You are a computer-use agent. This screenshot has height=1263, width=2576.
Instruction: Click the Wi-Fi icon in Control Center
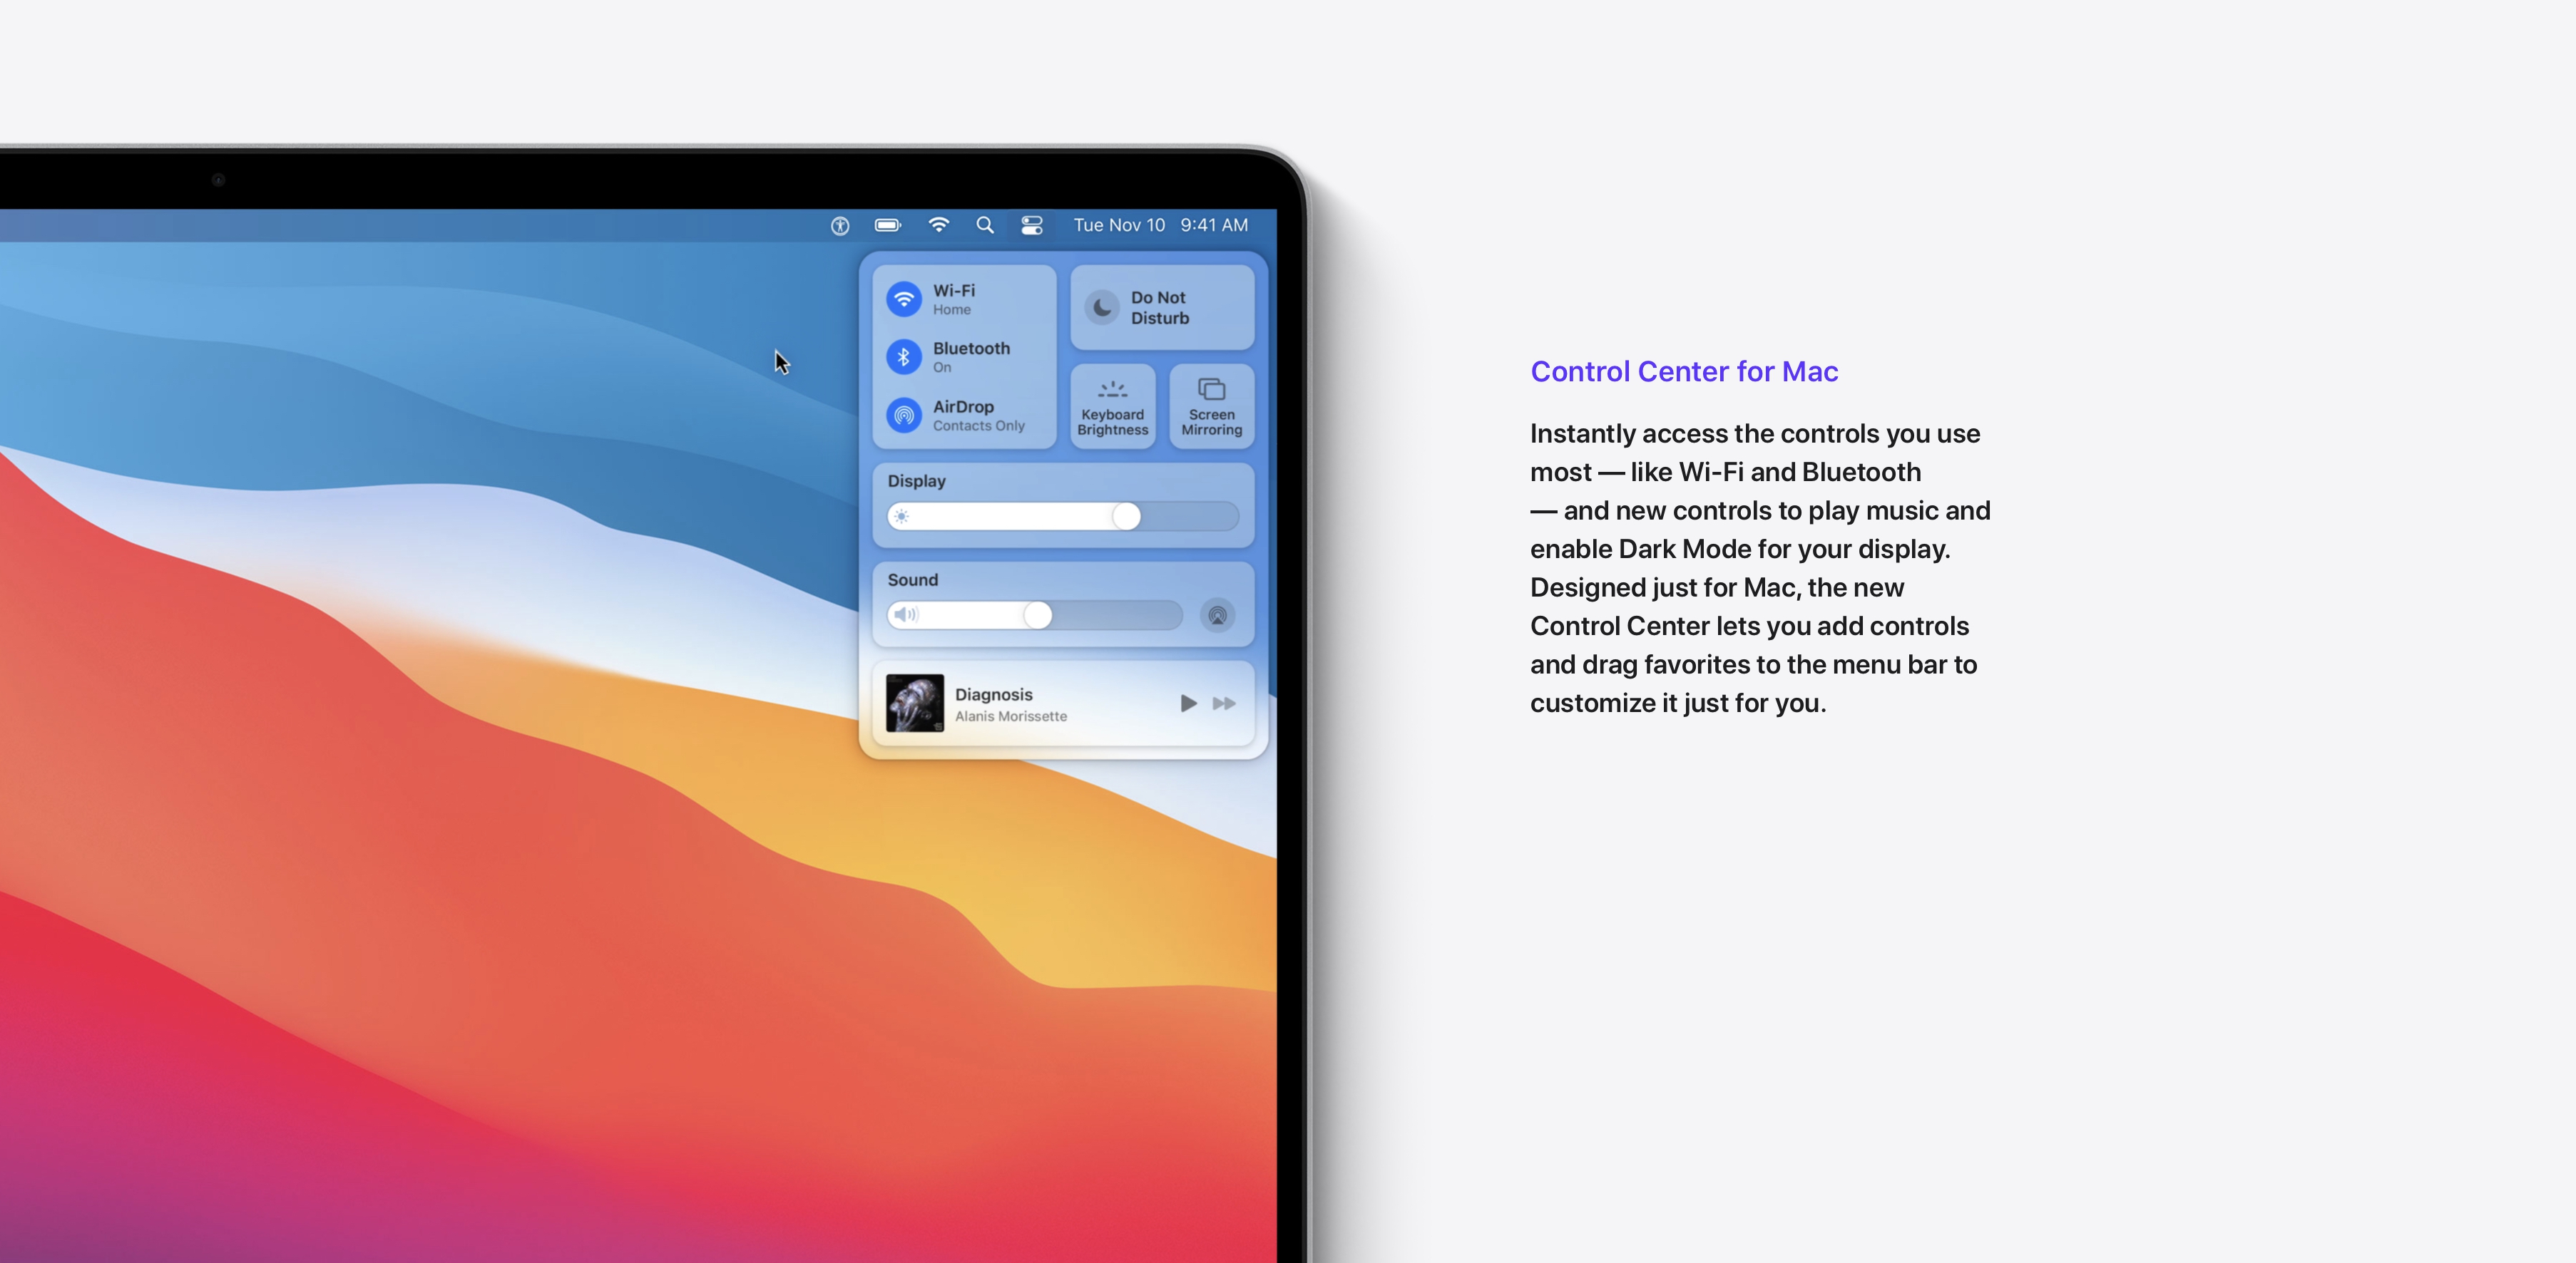[905, 299]
